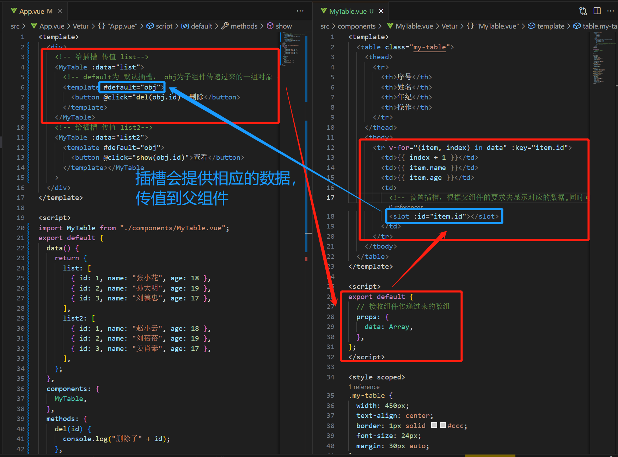This screenshot has height=457, width=618.
Task: Click the <style scoped> tag line
Action: click(x=377, y=377)
